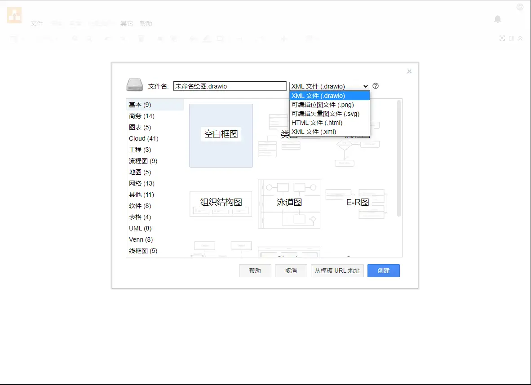The image size is (531, 385).
Task: Pick XML 文件 (.xml) format option
Action: point(314,132)
